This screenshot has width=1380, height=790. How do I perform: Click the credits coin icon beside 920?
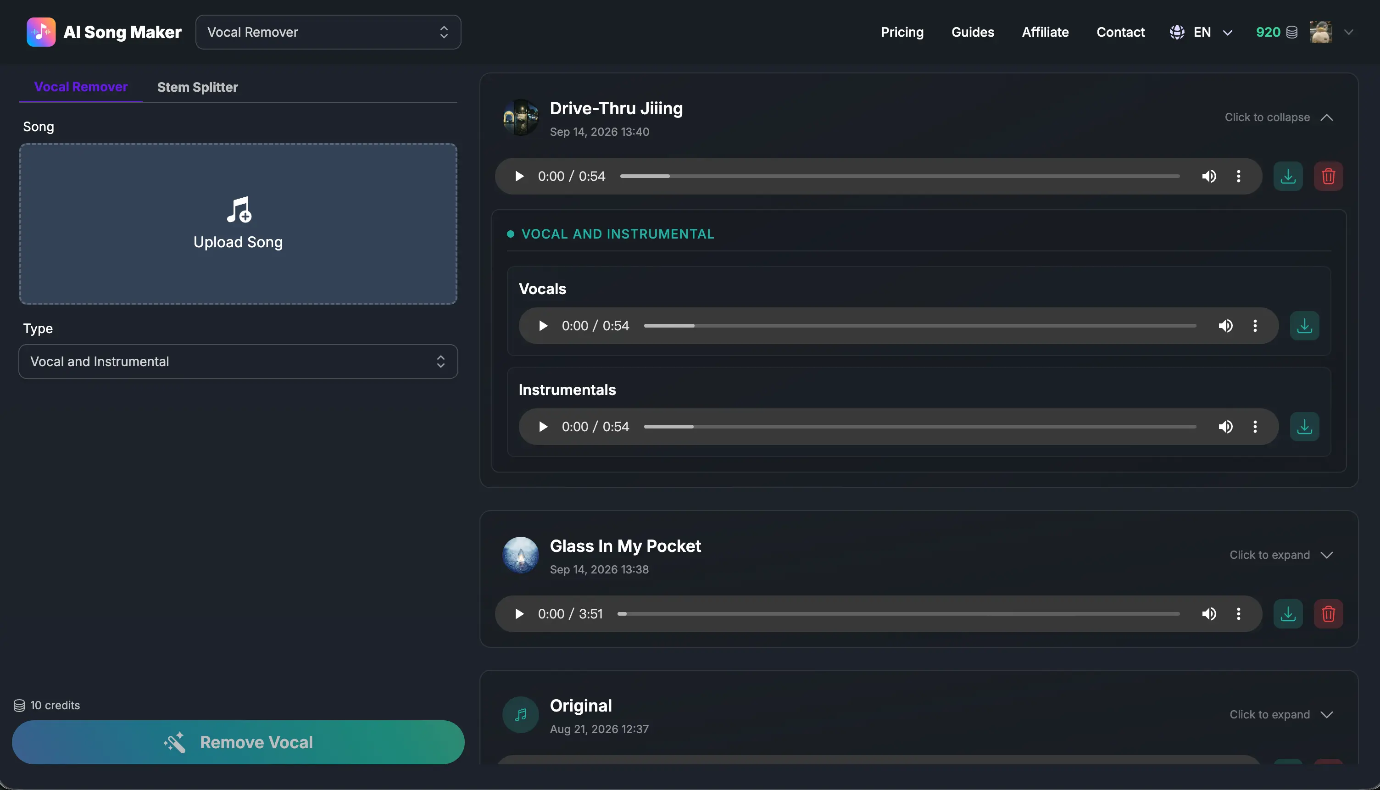[x=1292, y=33]
